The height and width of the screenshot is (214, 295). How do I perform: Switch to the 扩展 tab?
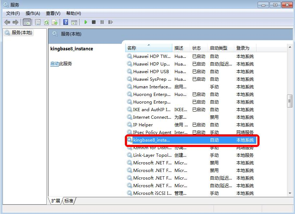(55, 201)
